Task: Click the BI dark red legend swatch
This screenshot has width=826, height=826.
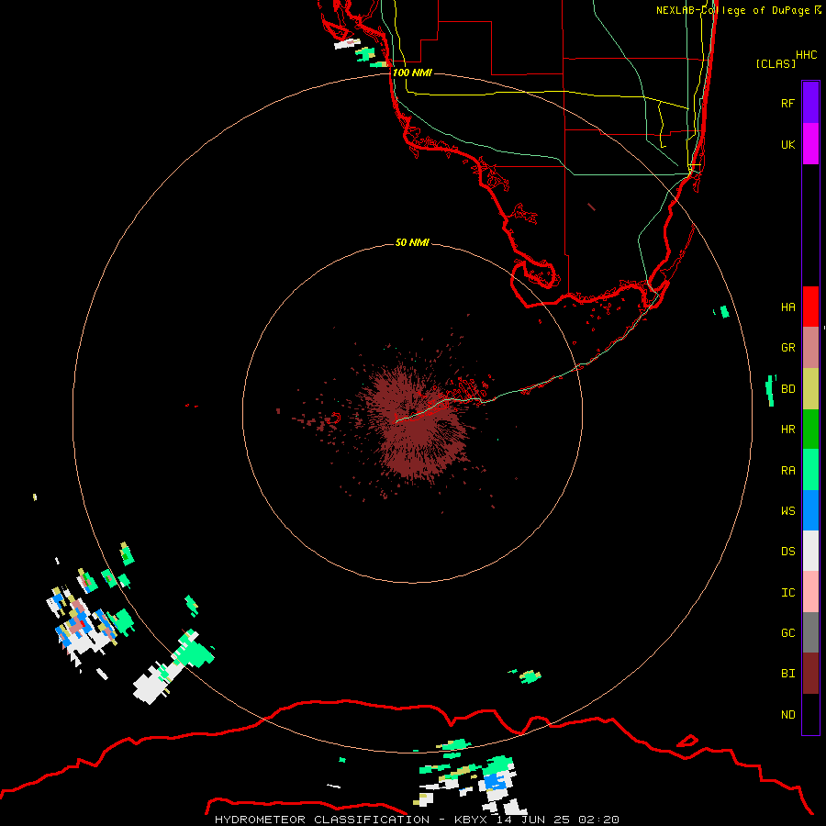Action: (810, 674)
